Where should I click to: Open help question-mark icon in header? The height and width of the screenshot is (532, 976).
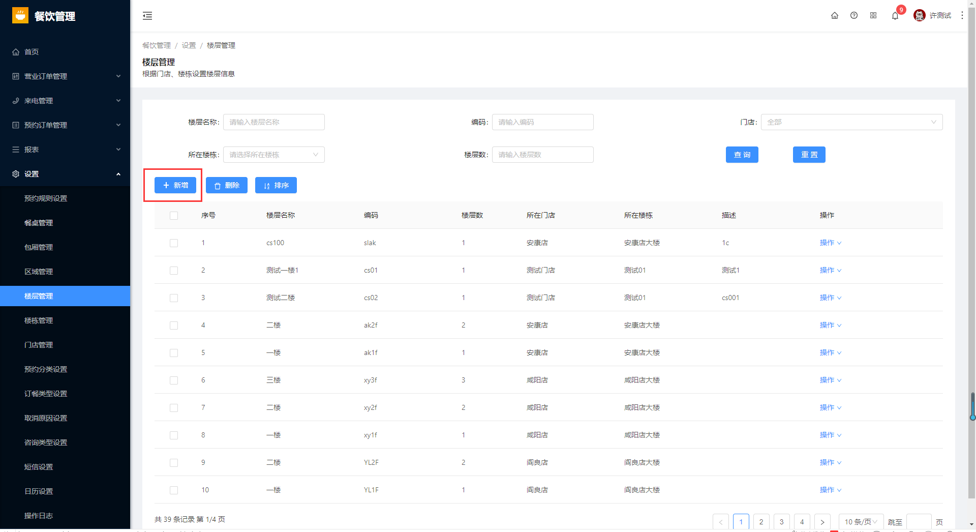pos(854,16)
